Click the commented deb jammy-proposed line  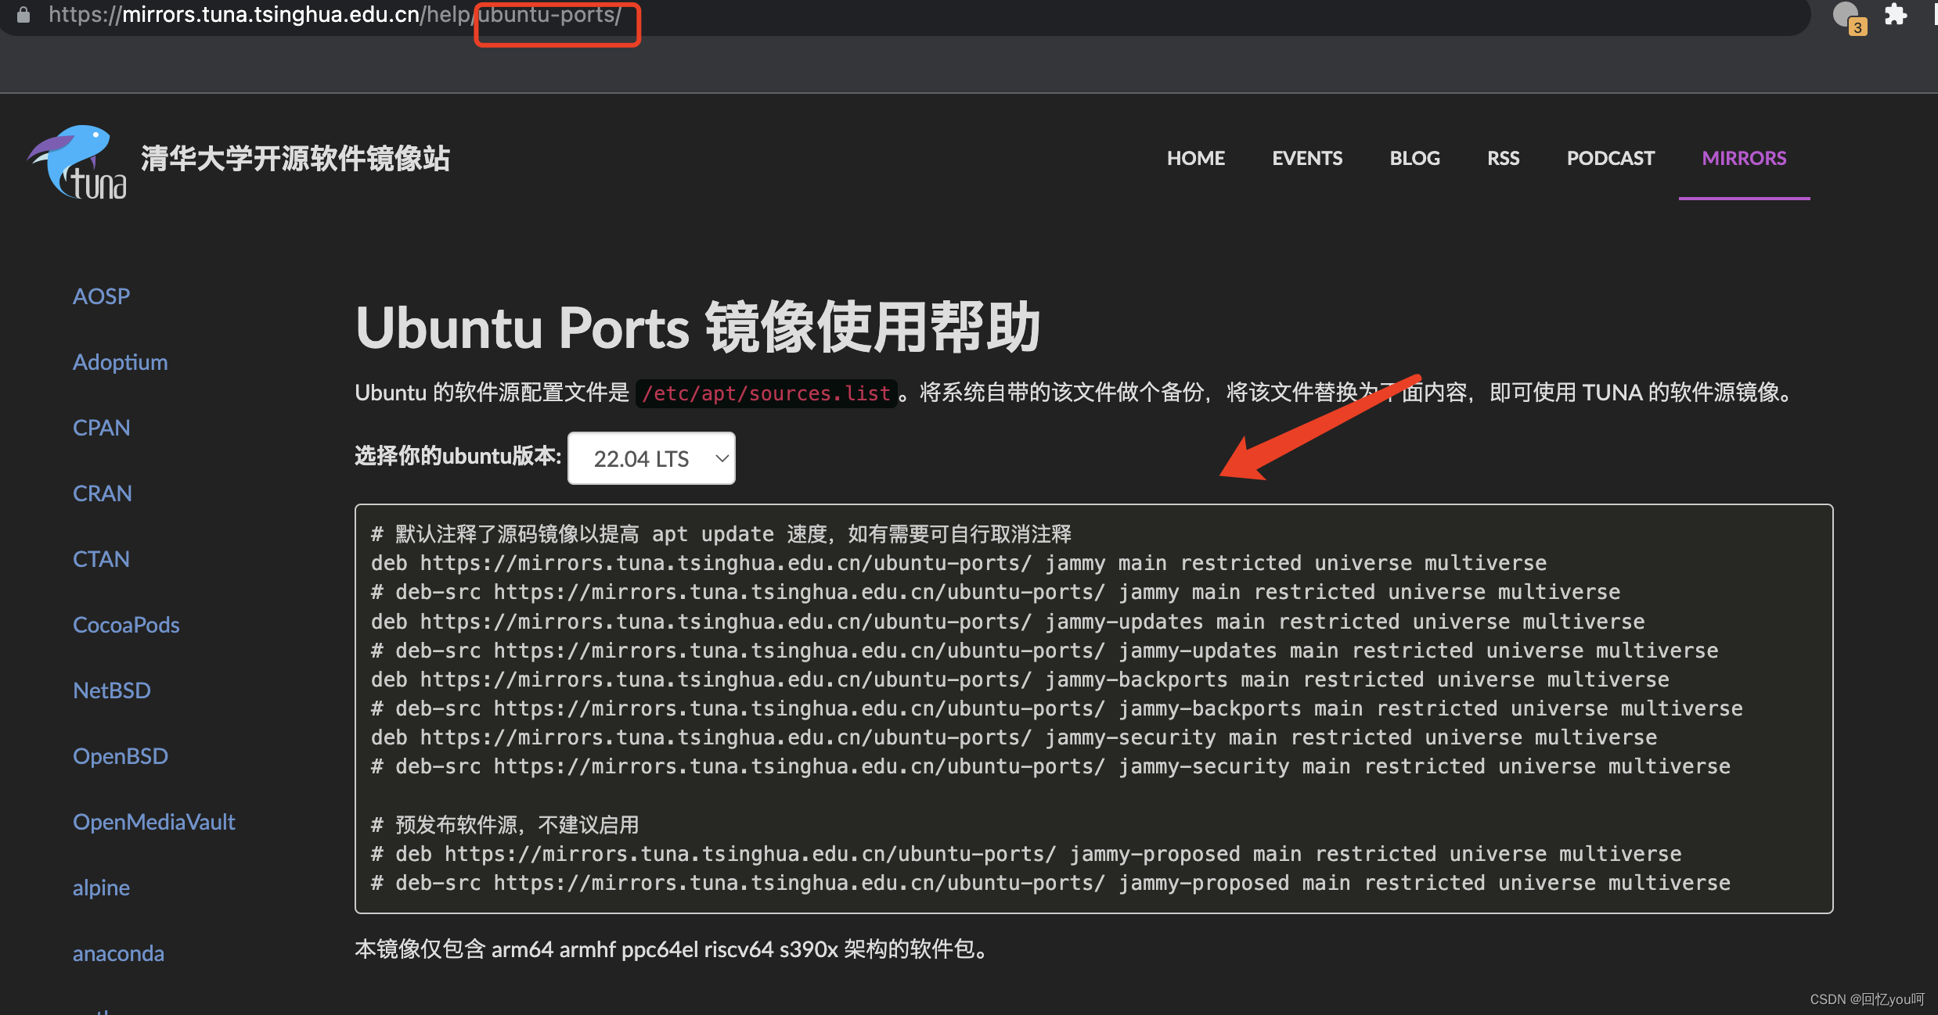(x=1026, y=854)
